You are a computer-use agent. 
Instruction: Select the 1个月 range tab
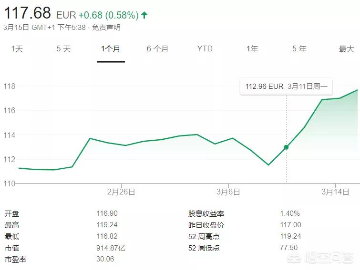tap(111, 49)
